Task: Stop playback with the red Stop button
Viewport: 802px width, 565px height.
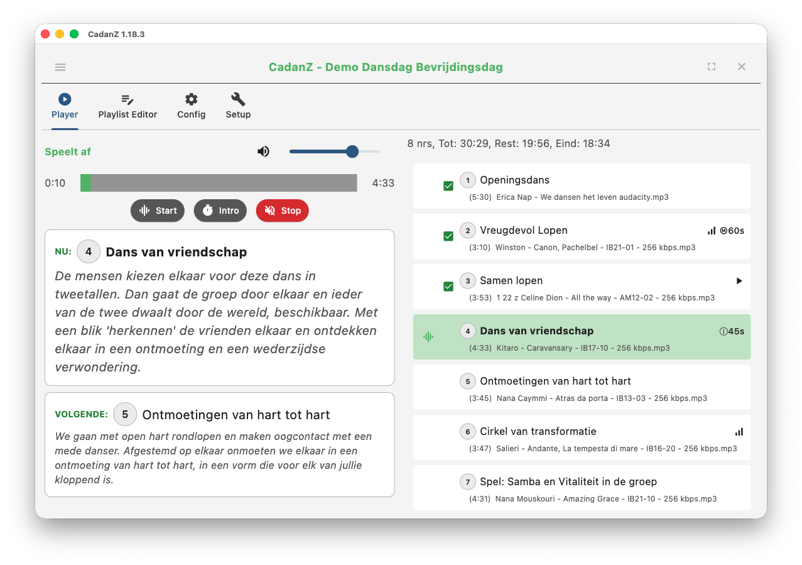Action: 282,211
